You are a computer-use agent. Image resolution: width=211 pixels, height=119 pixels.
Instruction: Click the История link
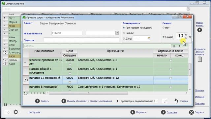(200, 97)
